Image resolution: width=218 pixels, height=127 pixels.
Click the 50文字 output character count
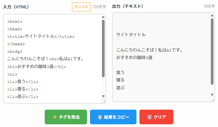pos(209,6)
